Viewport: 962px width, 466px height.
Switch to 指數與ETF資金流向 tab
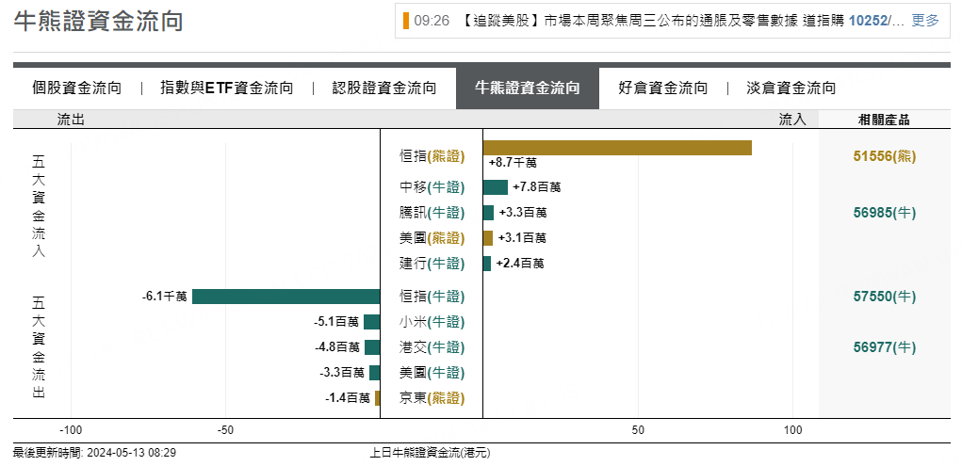coord(227,88)
